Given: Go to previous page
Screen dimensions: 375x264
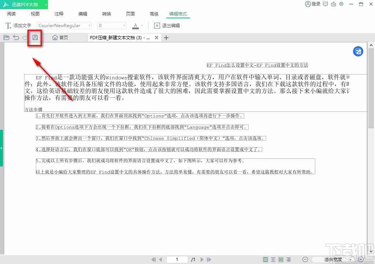Looking at the screenshot, I should [x=160, y=260].
